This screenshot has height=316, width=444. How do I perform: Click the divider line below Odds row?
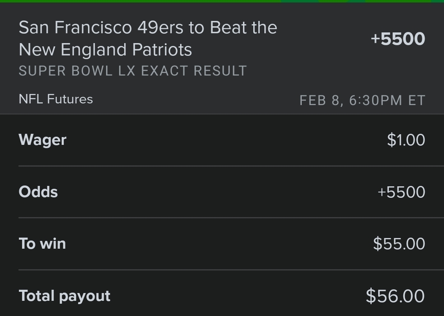tap(231, 218)
